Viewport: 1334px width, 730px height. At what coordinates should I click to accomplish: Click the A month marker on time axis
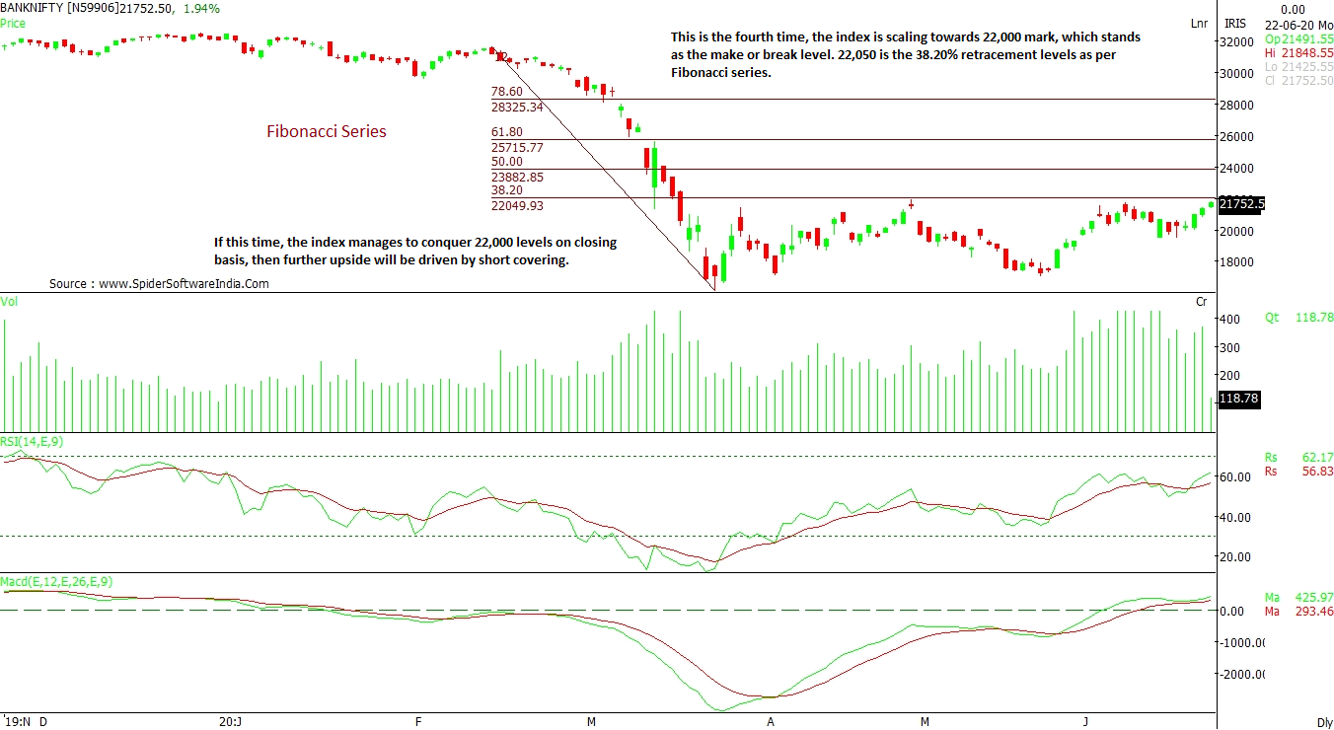pyautogui.click(x=771, y=722)
